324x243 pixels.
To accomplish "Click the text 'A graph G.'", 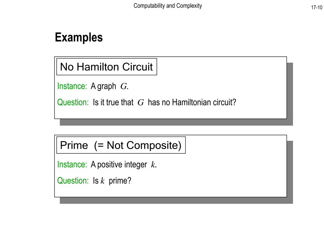I will 109,86.
